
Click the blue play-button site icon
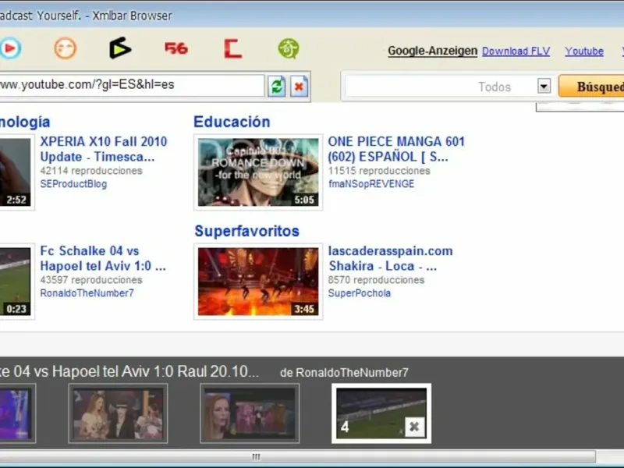(10, 48)
